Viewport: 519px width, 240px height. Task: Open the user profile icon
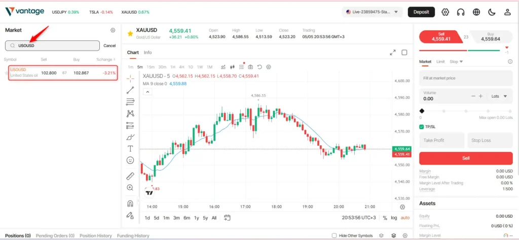coord(507,12)
